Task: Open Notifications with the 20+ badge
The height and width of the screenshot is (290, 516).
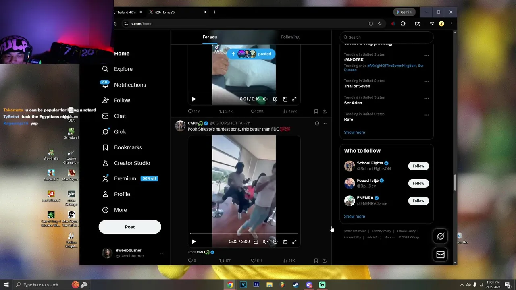Action: pyautogui.click(x=124, y=85)
